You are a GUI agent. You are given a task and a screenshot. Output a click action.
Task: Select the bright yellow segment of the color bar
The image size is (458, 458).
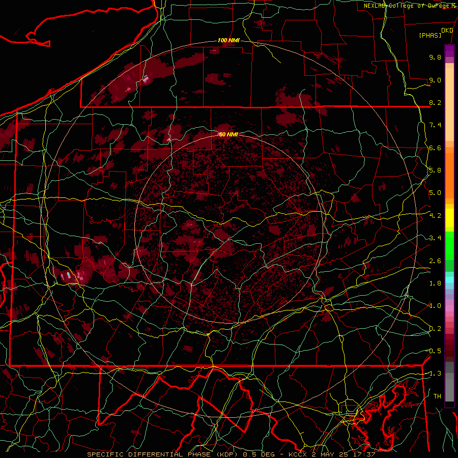pos(449,218)
